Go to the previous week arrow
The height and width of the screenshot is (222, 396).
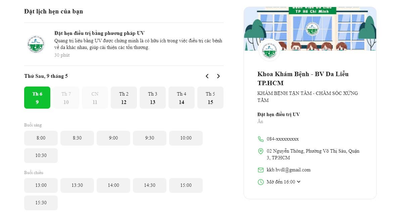coord(207,76)
